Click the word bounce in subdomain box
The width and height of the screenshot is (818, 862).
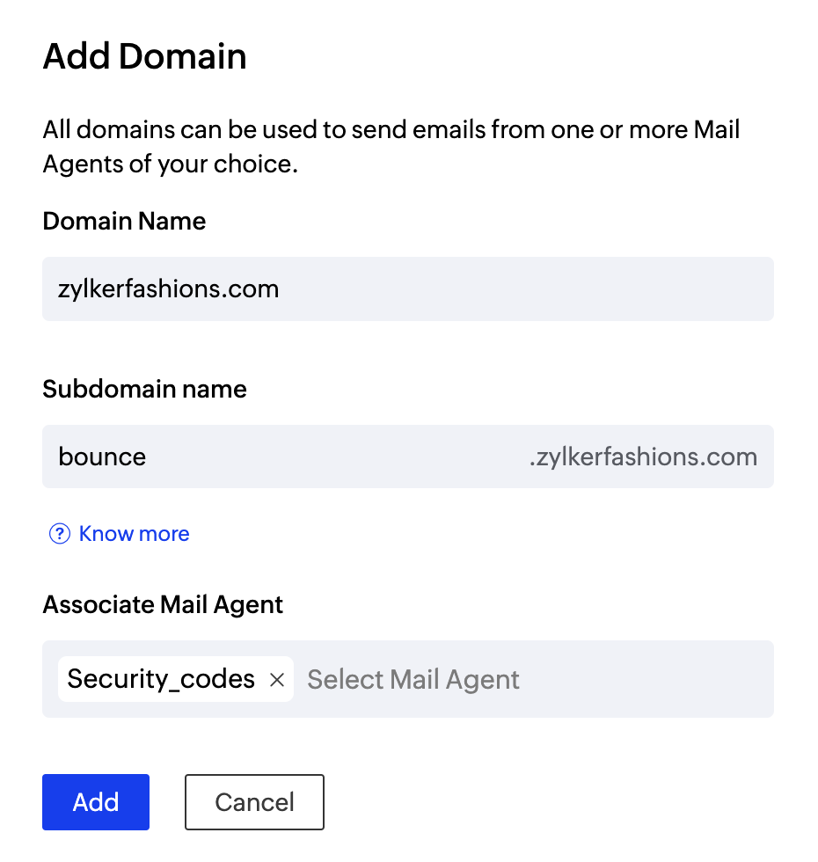point(102,457)
